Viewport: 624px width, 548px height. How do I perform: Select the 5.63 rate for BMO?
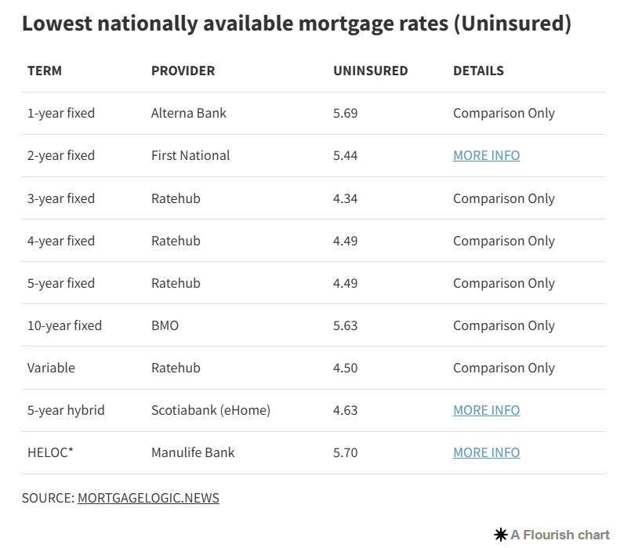point(346,325)
